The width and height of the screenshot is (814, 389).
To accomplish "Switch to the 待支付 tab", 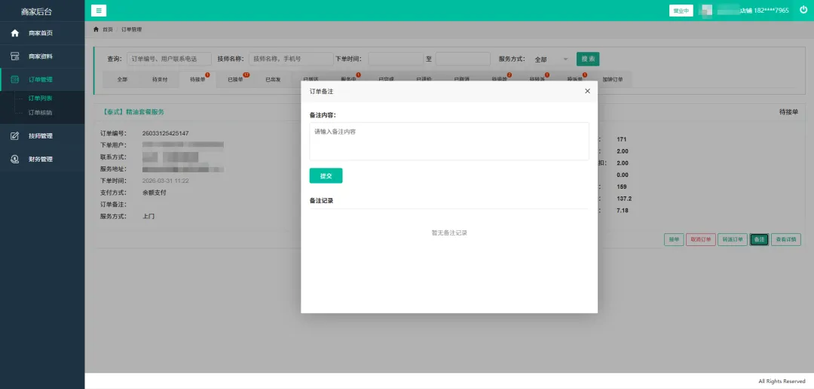I will tap(160, 79).
